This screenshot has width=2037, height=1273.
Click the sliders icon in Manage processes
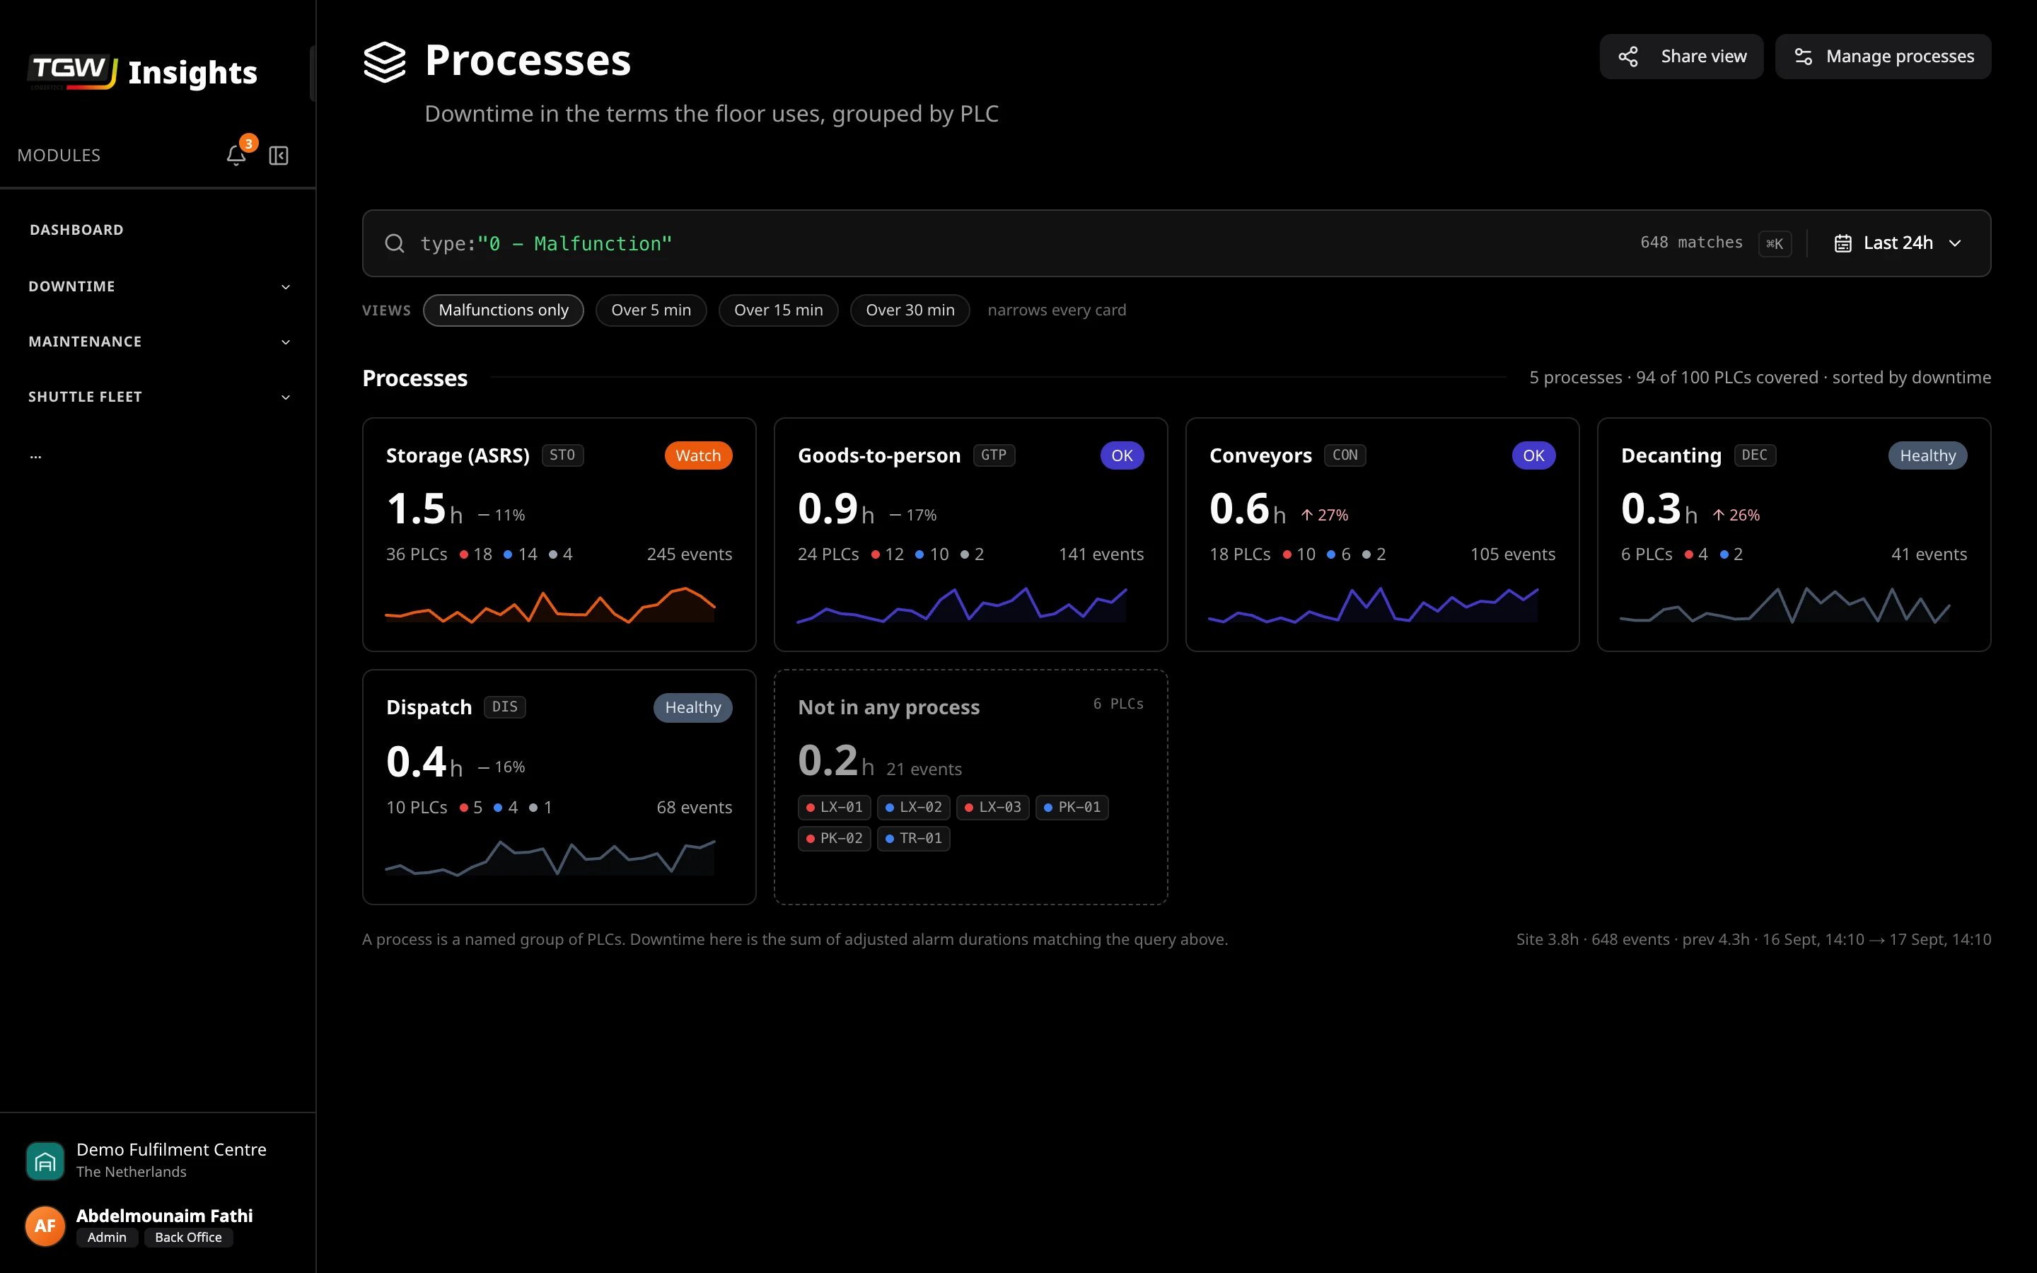coord(1803,57)
